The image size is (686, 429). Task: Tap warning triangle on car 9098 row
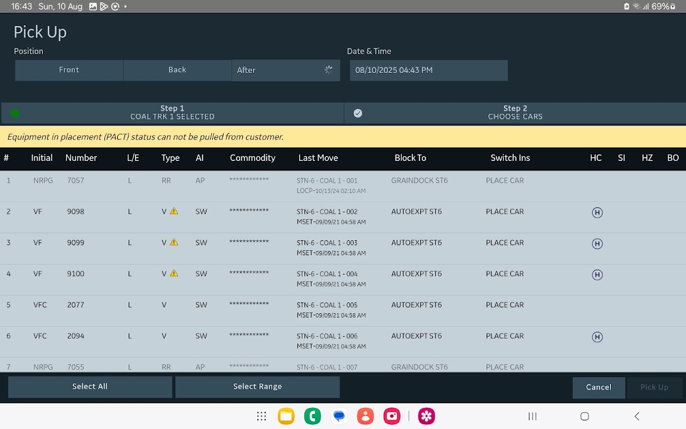pyautogui.click(x=174, y=211)
